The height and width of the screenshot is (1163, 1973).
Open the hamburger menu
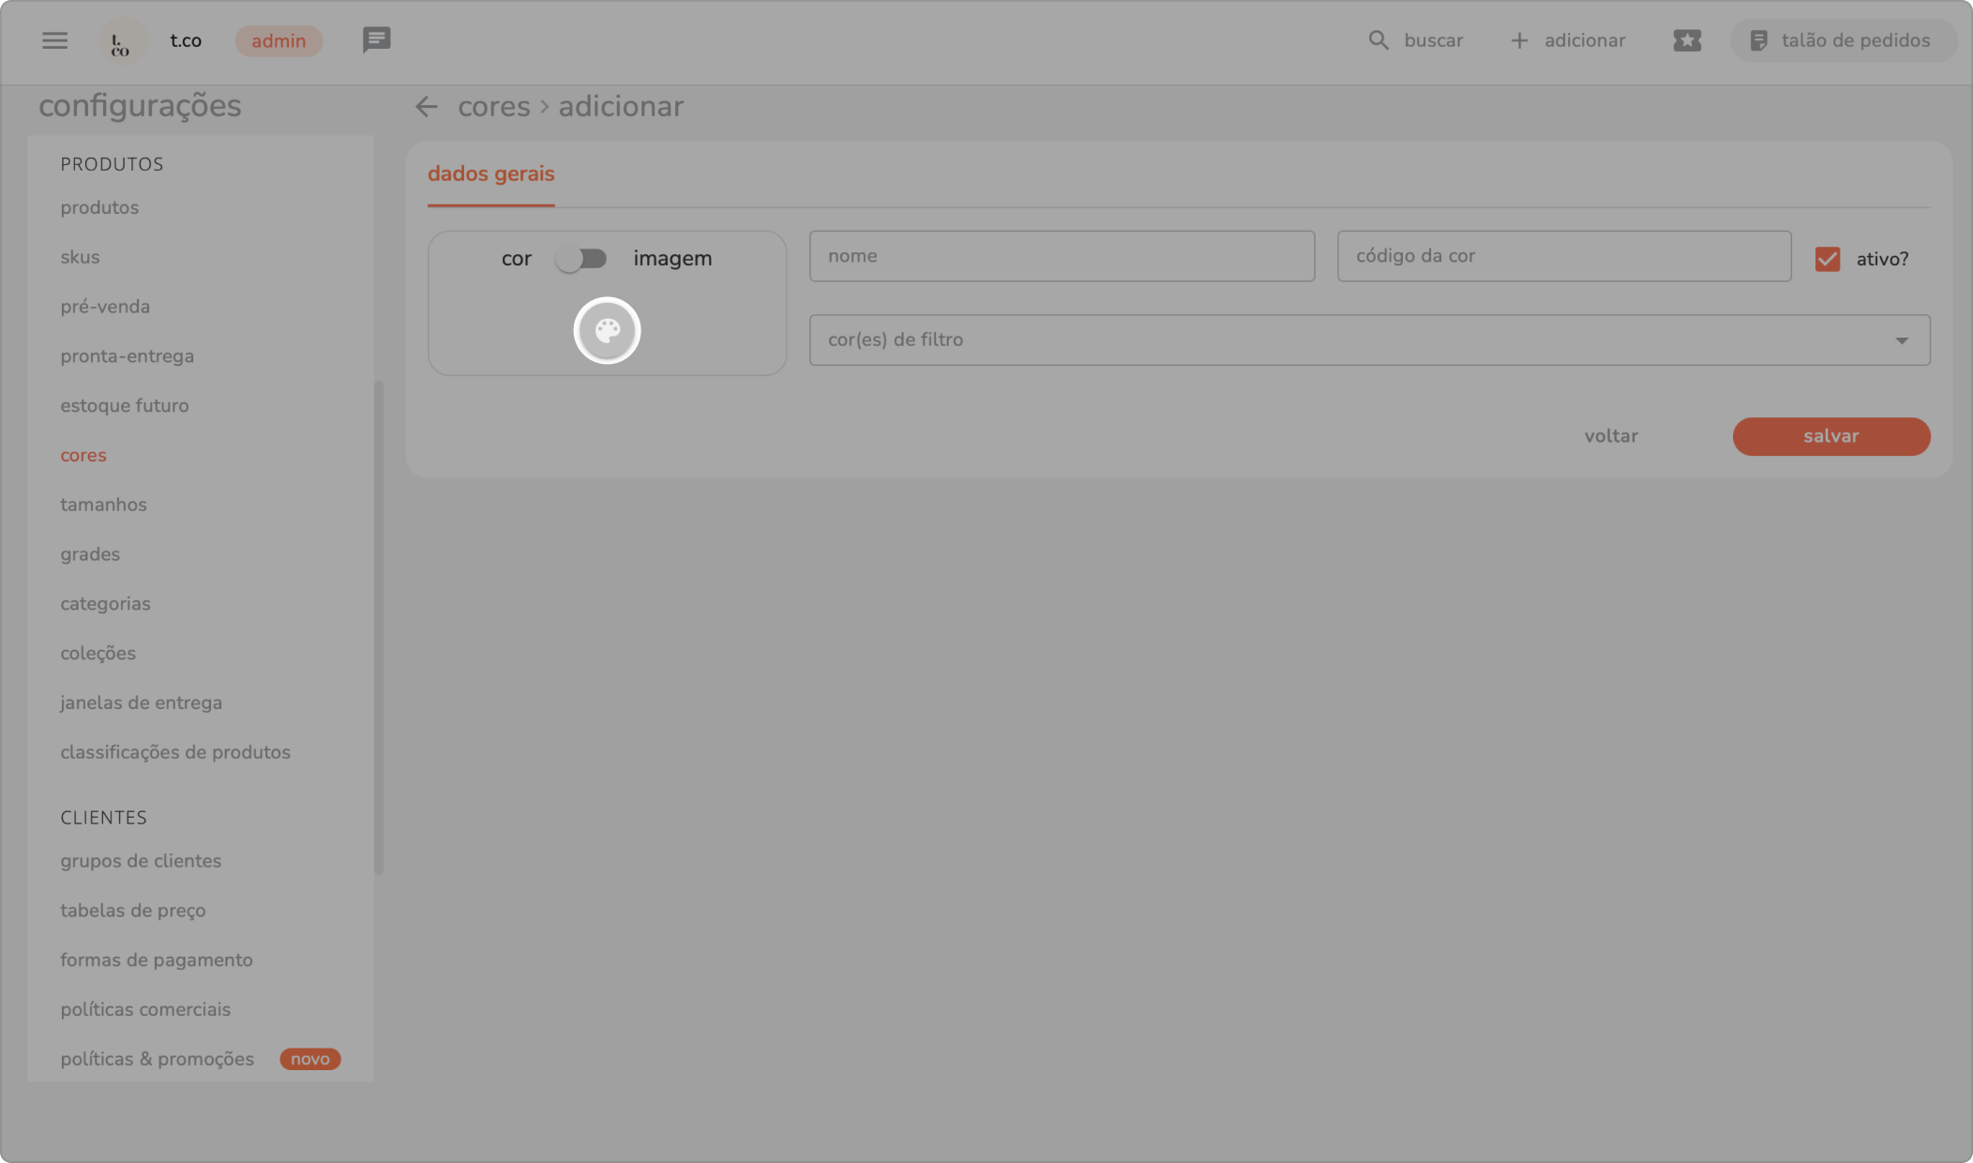tap(54, 40)
